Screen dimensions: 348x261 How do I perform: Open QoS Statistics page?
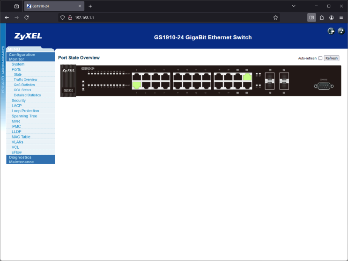(x=24, y=85)
